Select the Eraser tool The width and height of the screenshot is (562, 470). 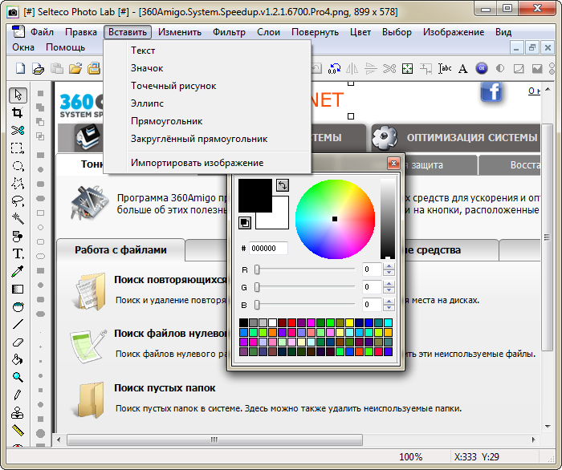click(x=18, y=342)
